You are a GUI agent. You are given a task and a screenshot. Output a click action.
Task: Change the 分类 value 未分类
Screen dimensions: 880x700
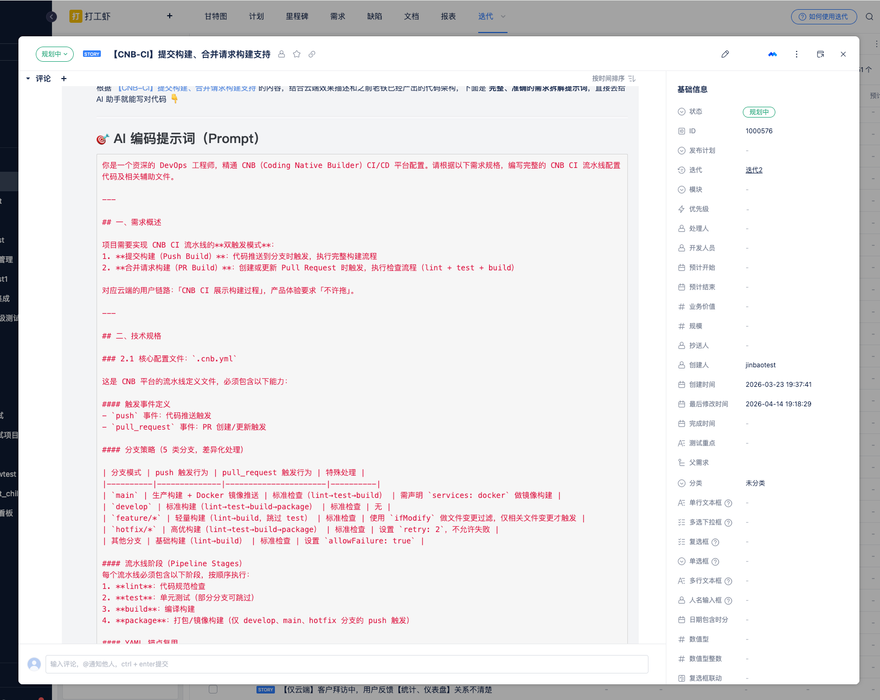pos(755,483)
